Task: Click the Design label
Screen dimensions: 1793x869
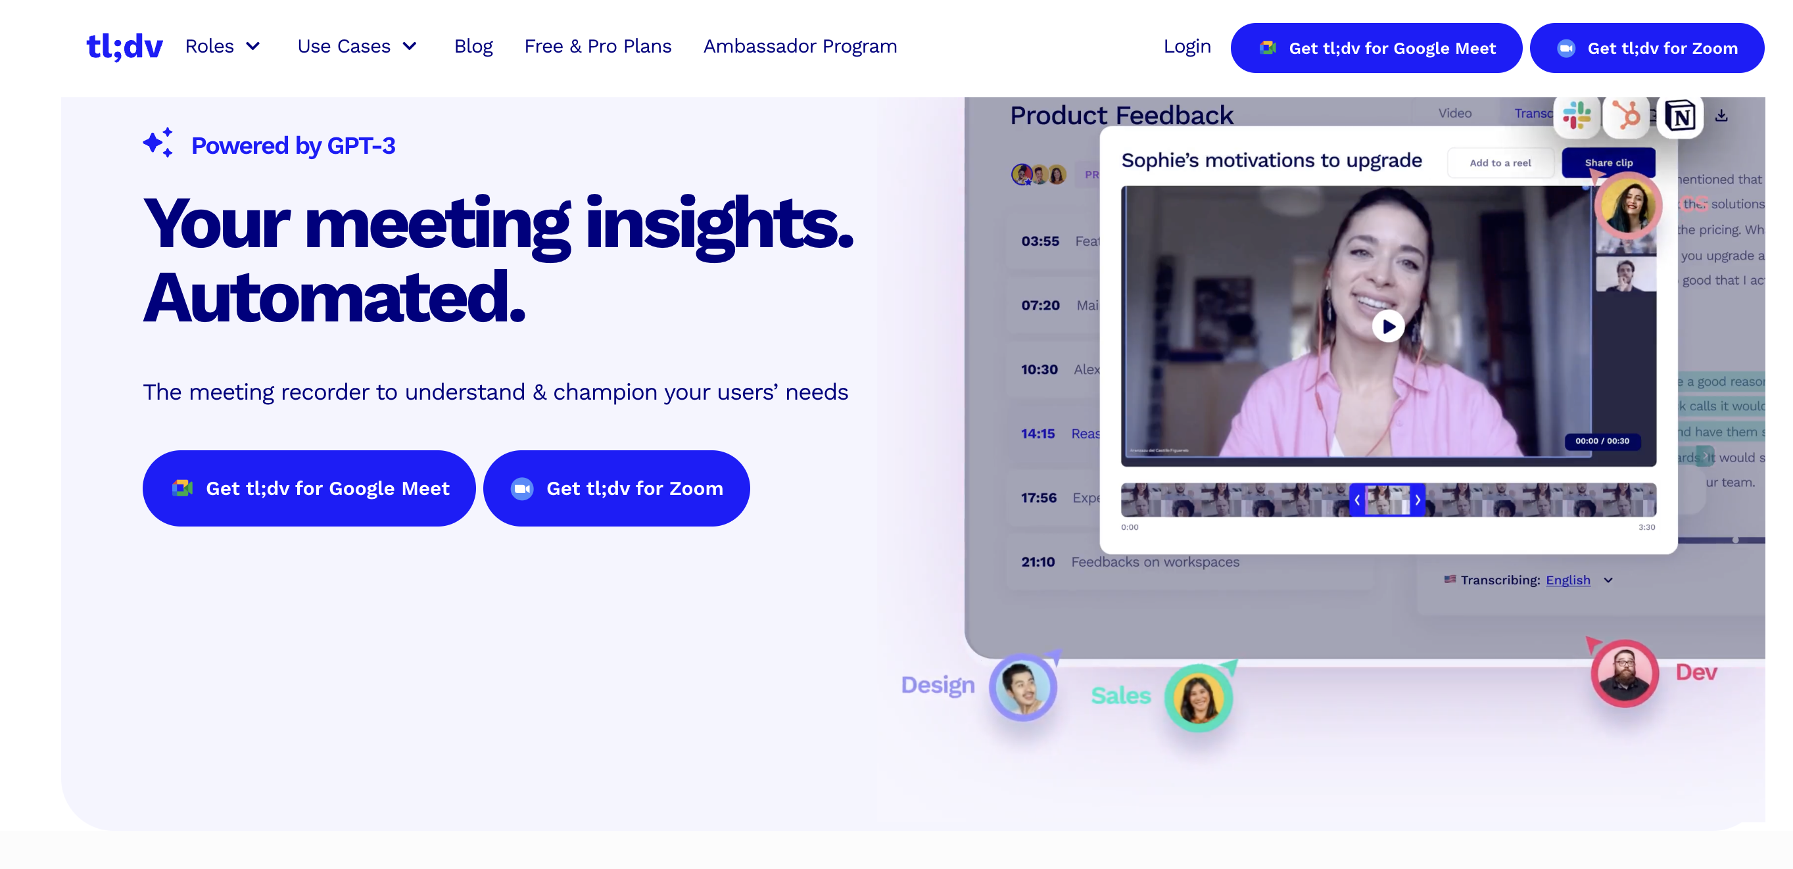Action: (x=938, y=686)
